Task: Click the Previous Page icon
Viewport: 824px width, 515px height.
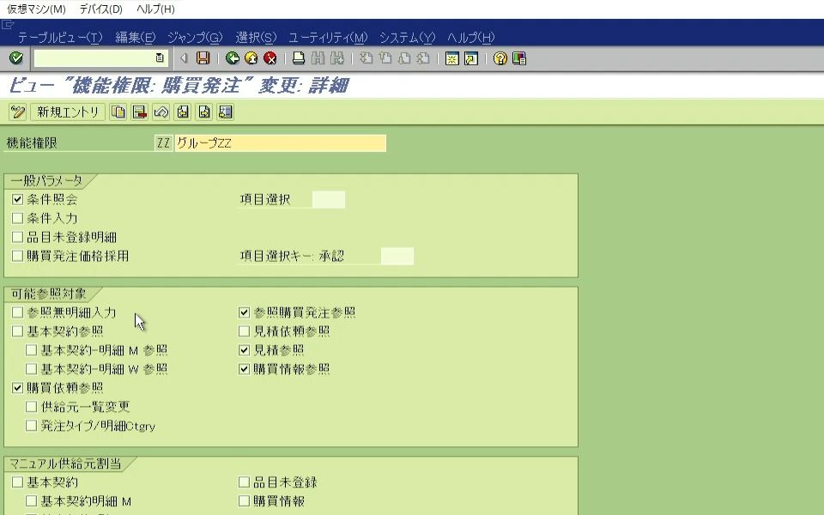Action: point(385,58)
